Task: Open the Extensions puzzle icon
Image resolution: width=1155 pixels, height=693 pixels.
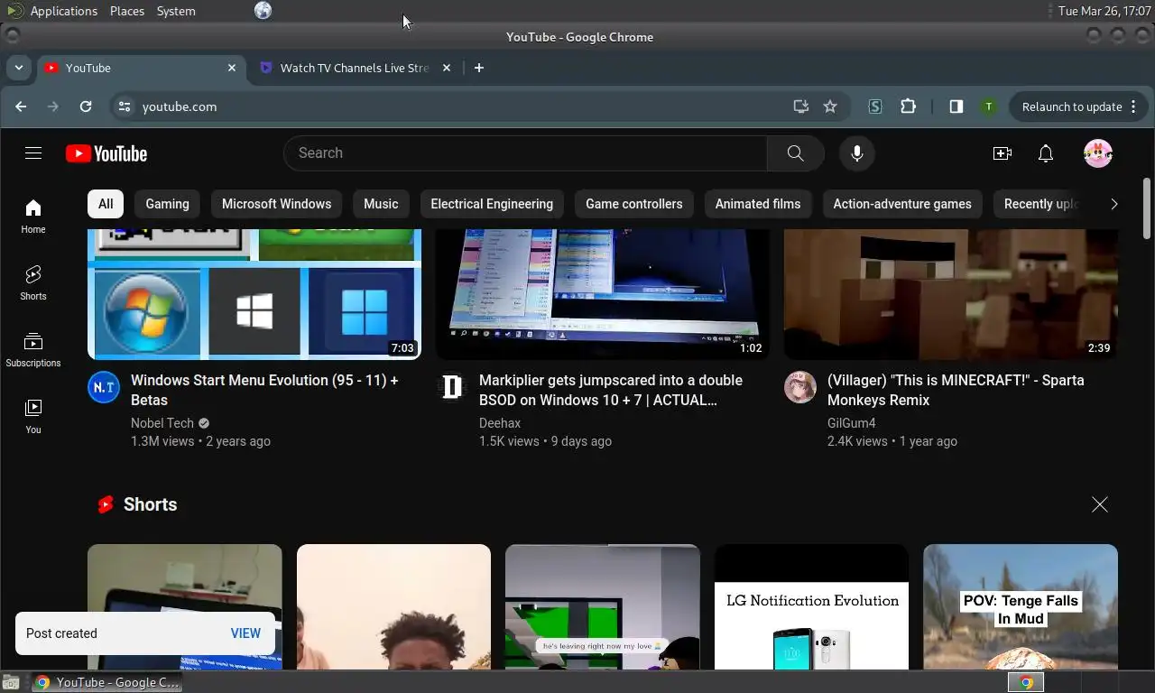Action: [x=908, y=106]
